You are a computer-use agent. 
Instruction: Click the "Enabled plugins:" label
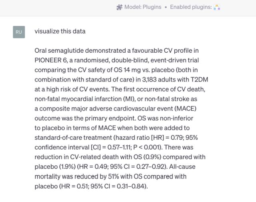click(x=190, y=7)
